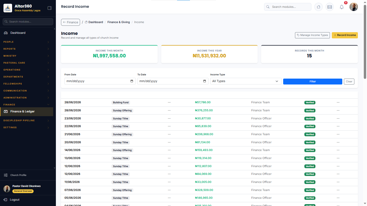This screenshot has height=206, width=367.
Task: Expand the People sidebar section
Action: [x=26, y=42]
